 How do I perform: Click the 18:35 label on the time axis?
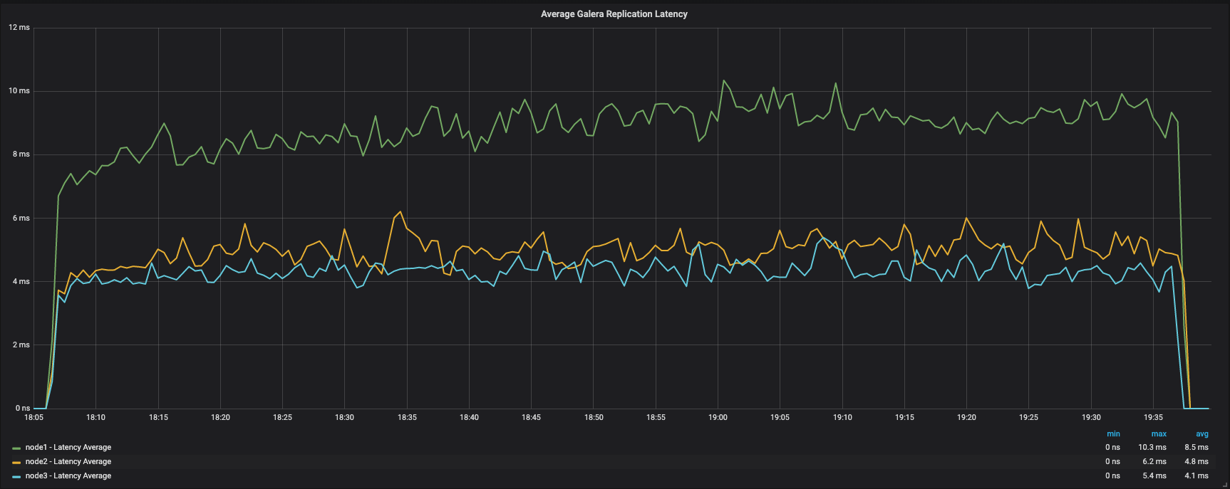(x=407, y=418)
